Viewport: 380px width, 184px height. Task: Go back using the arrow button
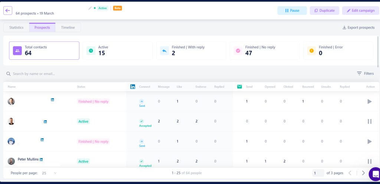coord(8,10)
